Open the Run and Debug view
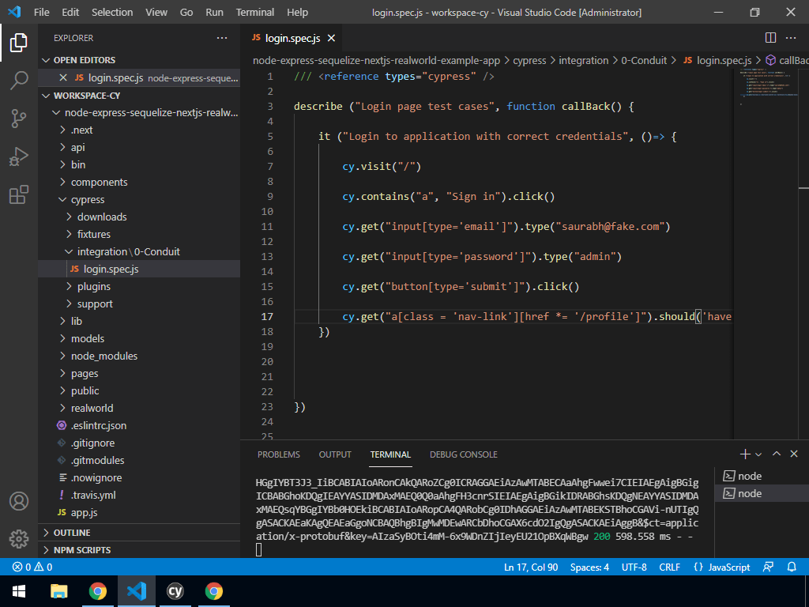 pyautogui.click(x=19, y=156)
